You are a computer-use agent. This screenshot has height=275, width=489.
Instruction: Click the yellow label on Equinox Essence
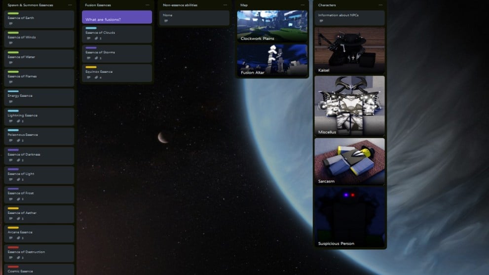coord(91,67)
